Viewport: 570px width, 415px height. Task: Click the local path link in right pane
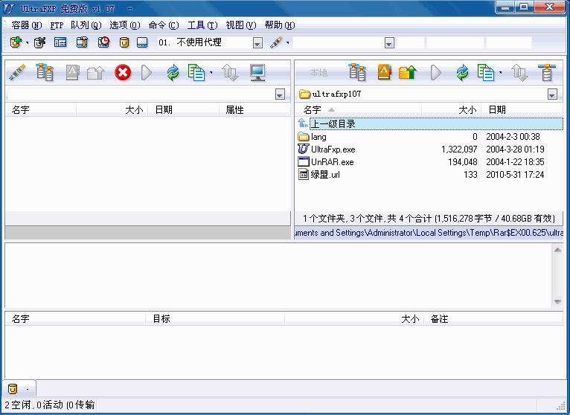429,233
